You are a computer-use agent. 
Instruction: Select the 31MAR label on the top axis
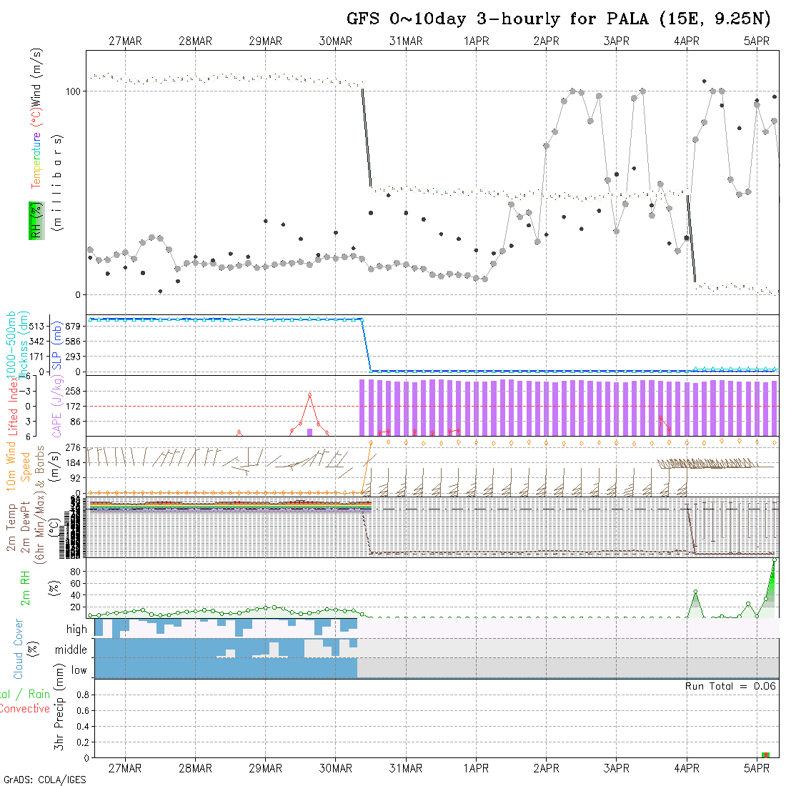pos(406,41)
